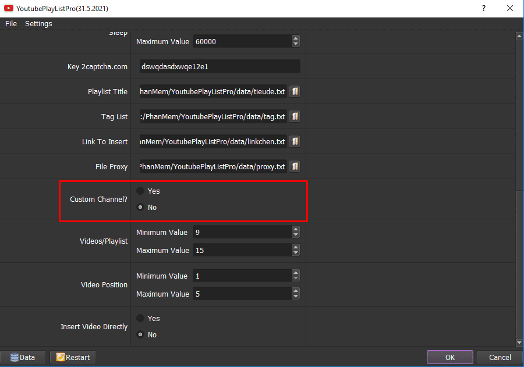The width and height of the screenshot is (524, 367).
Task: Browse for Tag List file
Action: pos(295,116)
